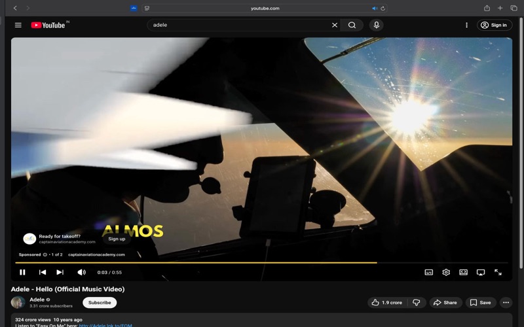
Task: Open the three-dot YouTube settings menu
Action: (x=466, y=25)
